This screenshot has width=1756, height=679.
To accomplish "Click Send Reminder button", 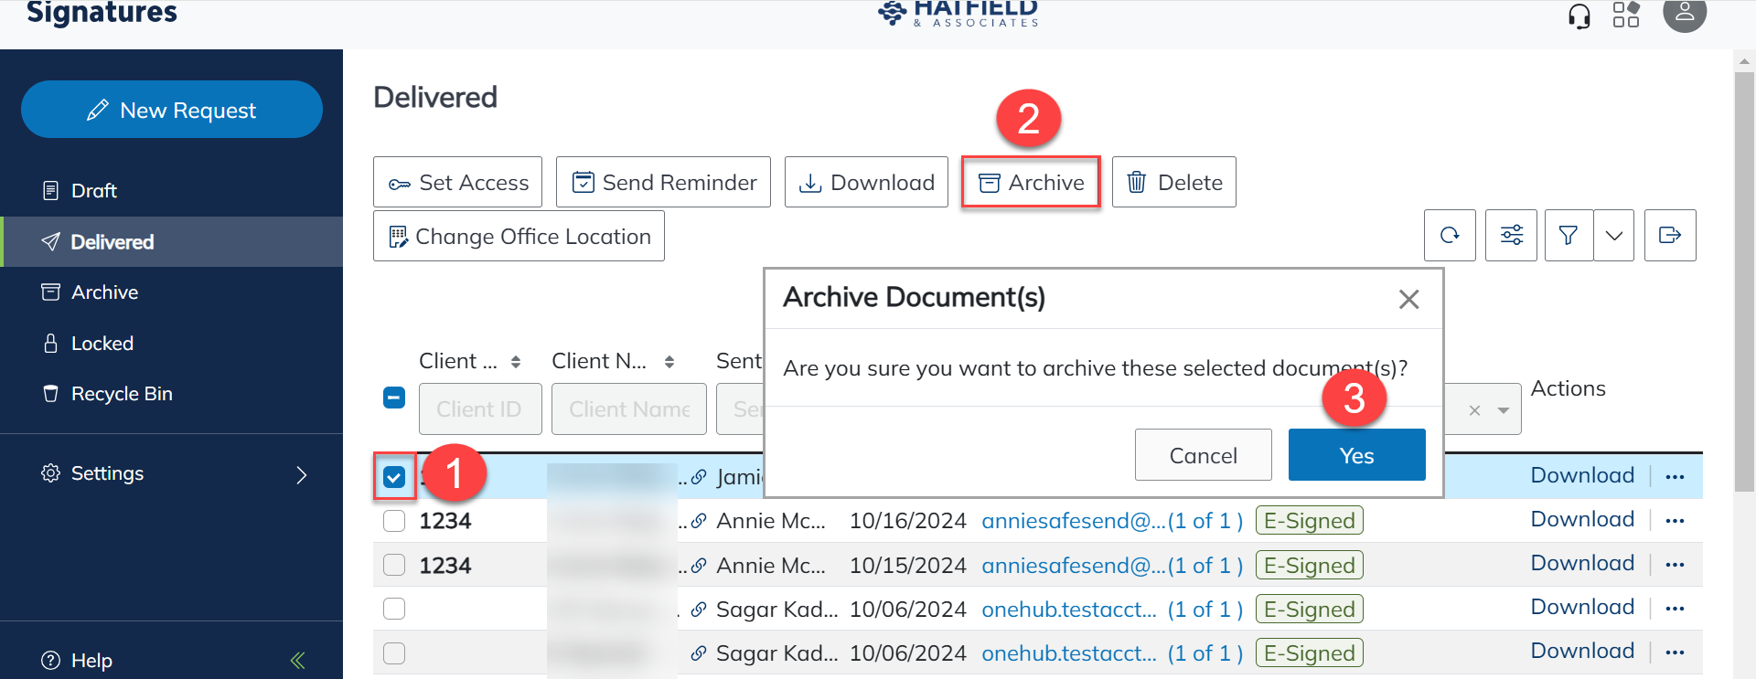I will (663, 182).
